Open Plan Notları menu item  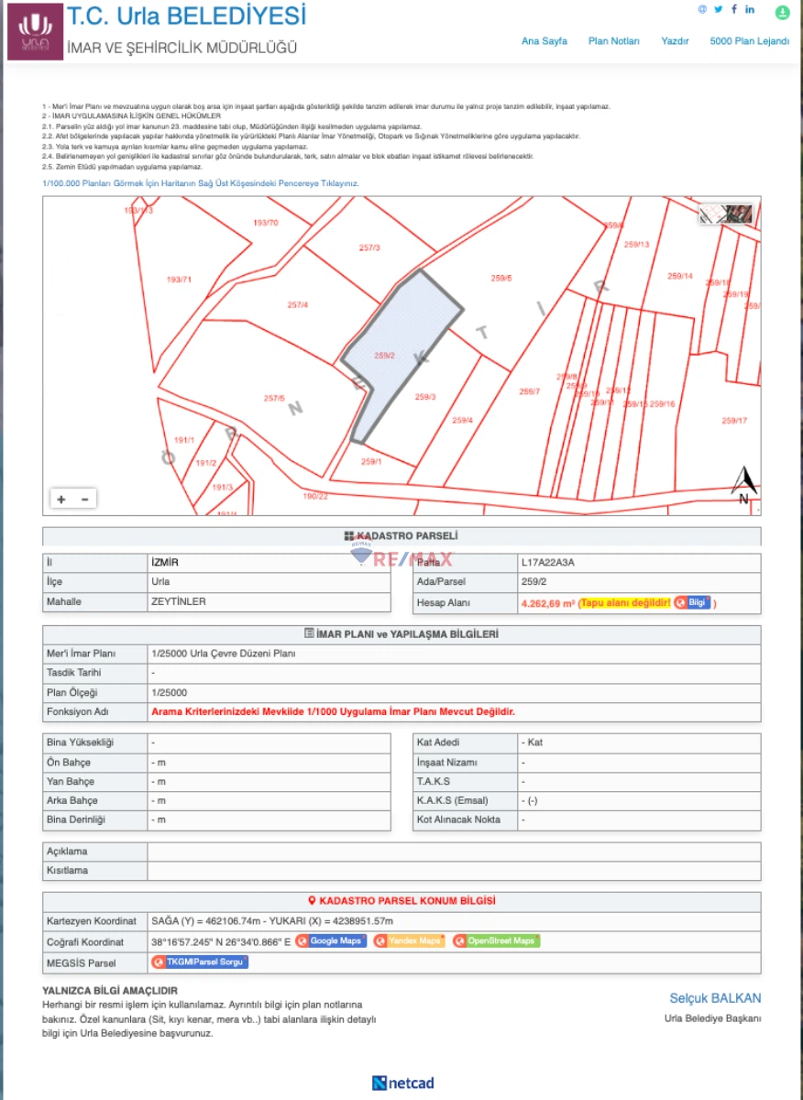[614, 41]
